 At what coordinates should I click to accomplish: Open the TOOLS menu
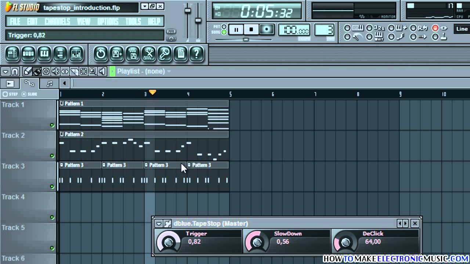tap(133, 21)
